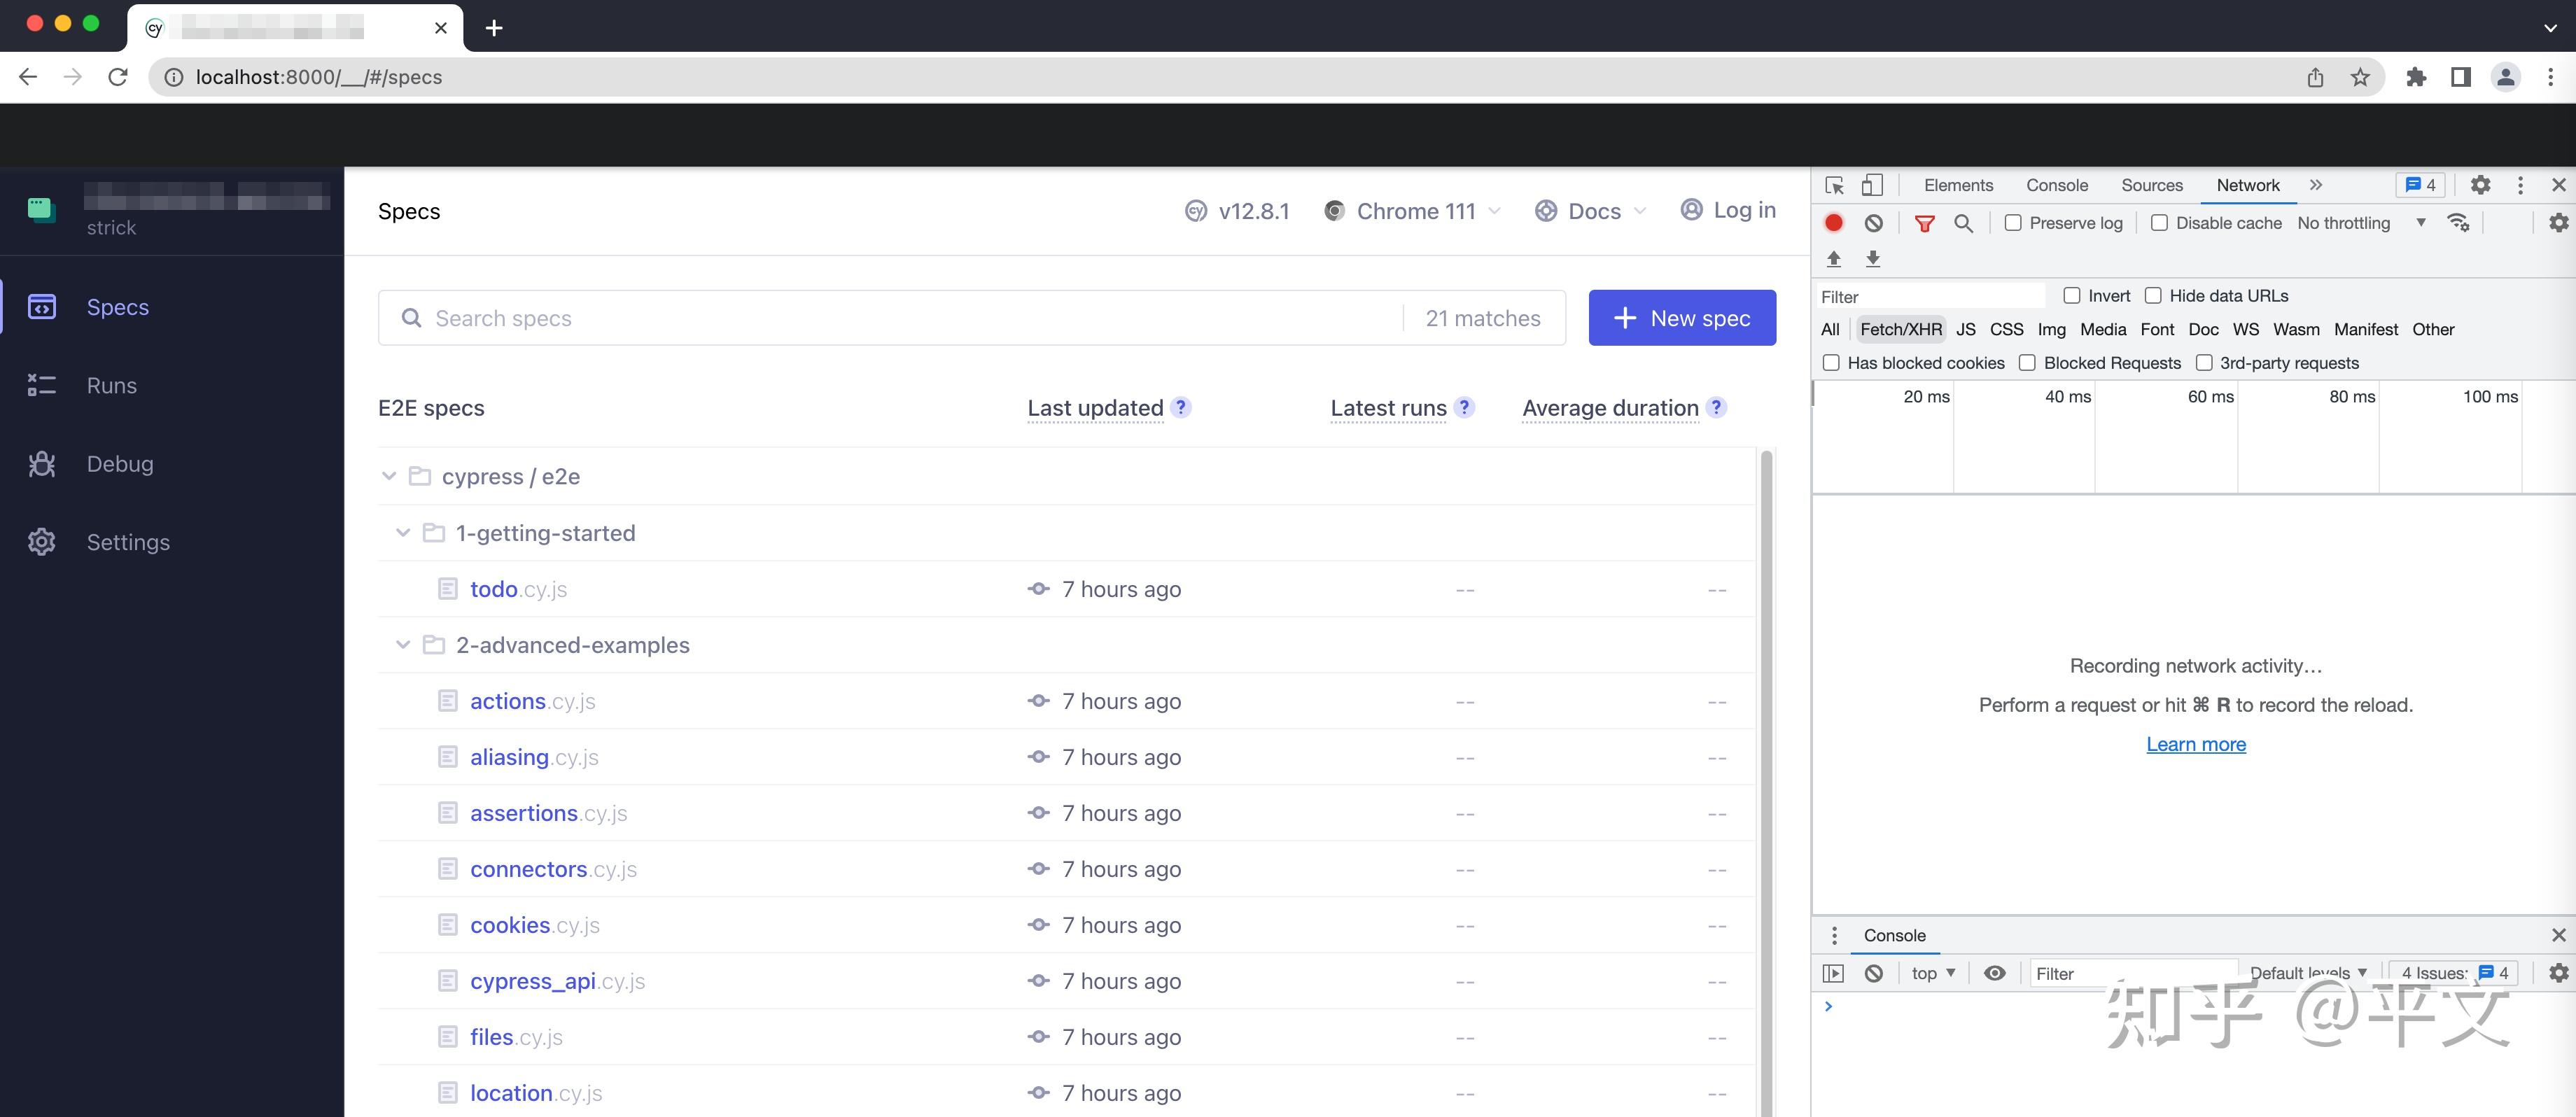Viewport: 2576px width, 1117px height.
Task: Select the Settings item in sidebar
Action: (127, 542)
